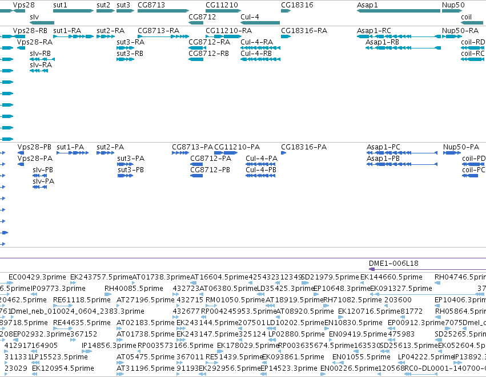Click the Nup50 gene label
This screenshot has width=486, height=377.
coord(453,5)
